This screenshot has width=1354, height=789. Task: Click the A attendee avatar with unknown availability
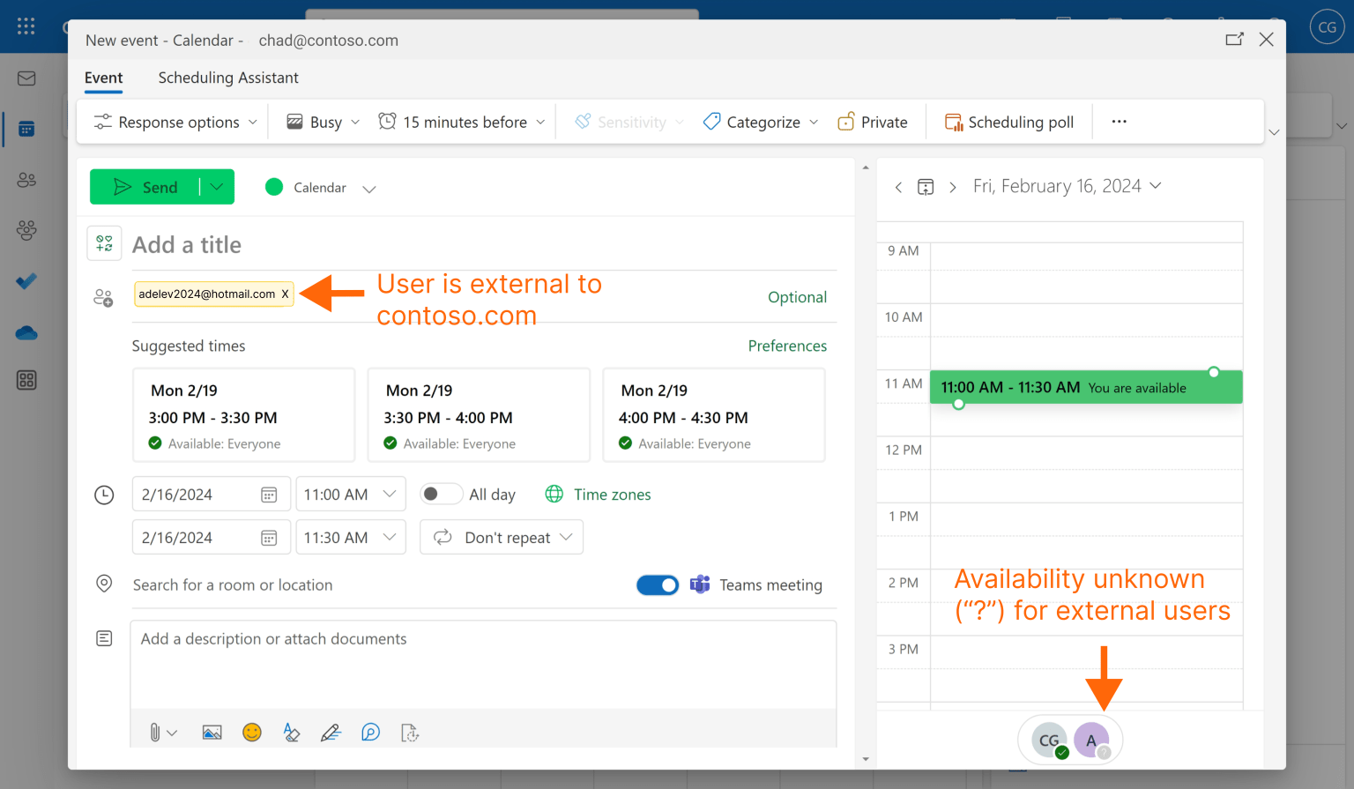pyautogui.click(x=1091, y=741)
